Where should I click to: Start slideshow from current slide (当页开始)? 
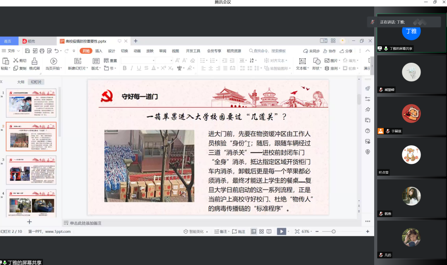tap(53, 61)
